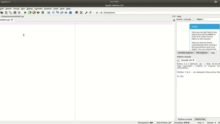Open Preferences with the wrench icon
220x124 pixels.
coord(86,13)
